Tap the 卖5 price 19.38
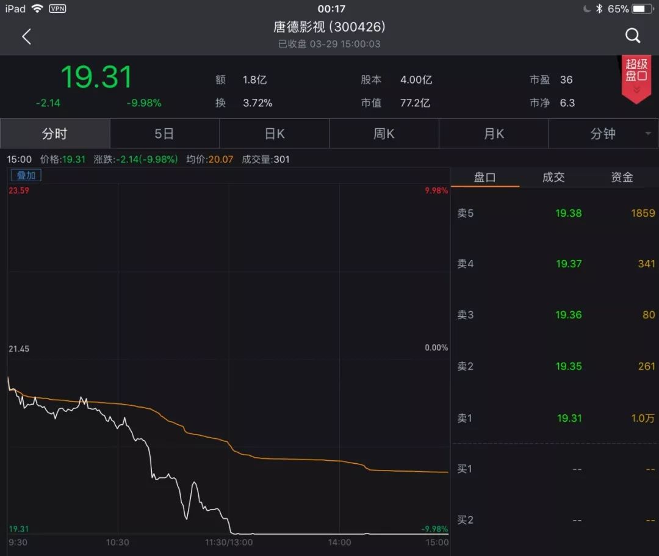Viewport: 659px width, 556px height. 569,213
